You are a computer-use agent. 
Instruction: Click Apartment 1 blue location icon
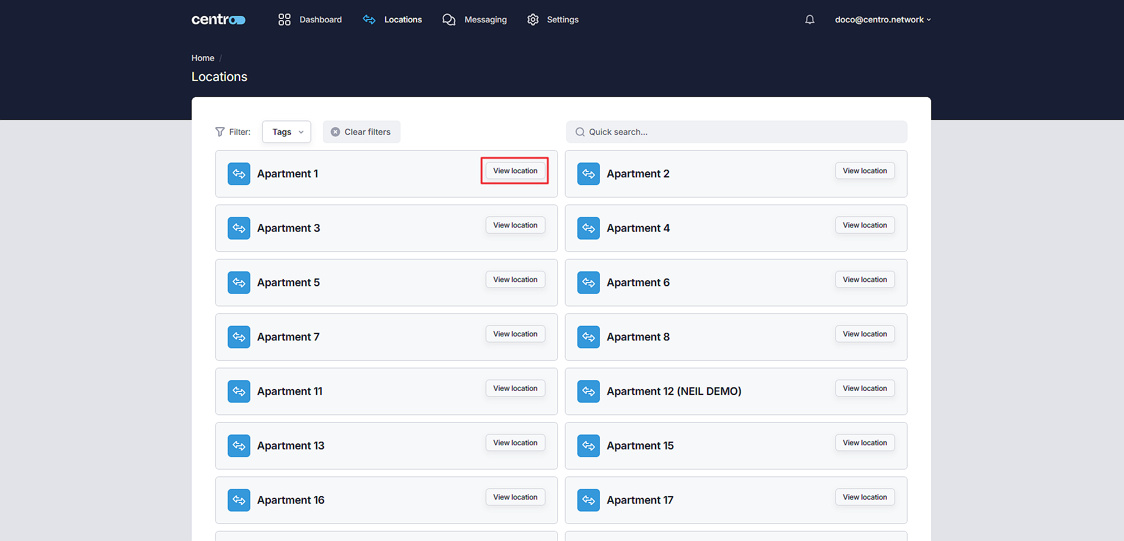pyautogui.click(x=239, y=174)
